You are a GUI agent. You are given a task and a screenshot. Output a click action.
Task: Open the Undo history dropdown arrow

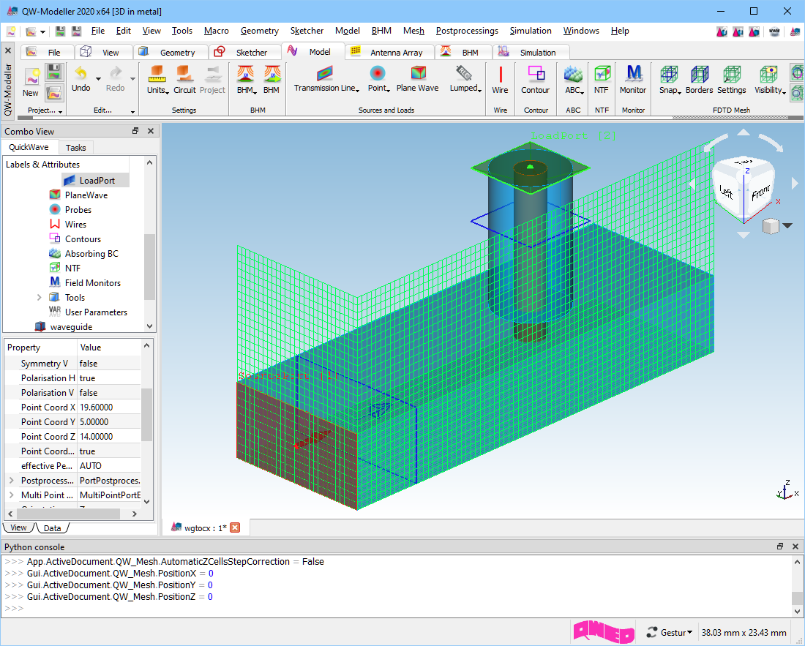tap(98, 78)
